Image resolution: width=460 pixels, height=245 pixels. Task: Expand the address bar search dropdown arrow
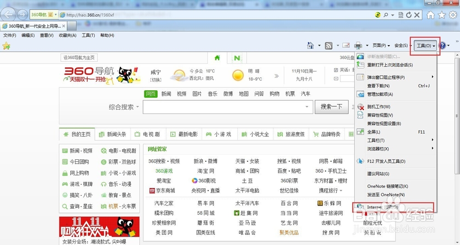392,15
